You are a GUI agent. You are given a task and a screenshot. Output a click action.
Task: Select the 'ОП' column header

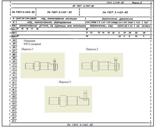(125, 22)
